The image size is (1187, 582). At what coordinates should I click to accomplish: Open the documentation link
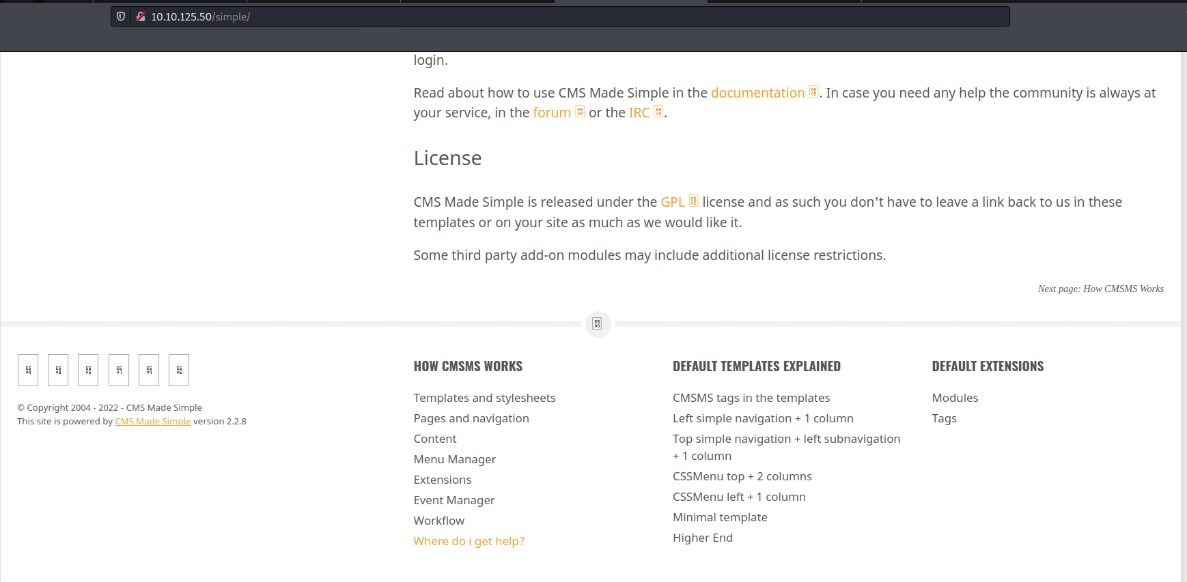tap(757, 93)
